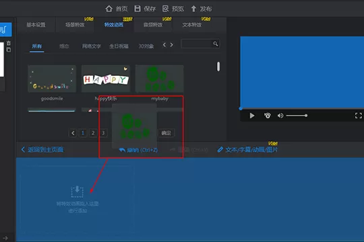Viewport: 364px width, 242px height.
Task: Play the preview video
Action: pyautogui.click(x=252, y=116)
